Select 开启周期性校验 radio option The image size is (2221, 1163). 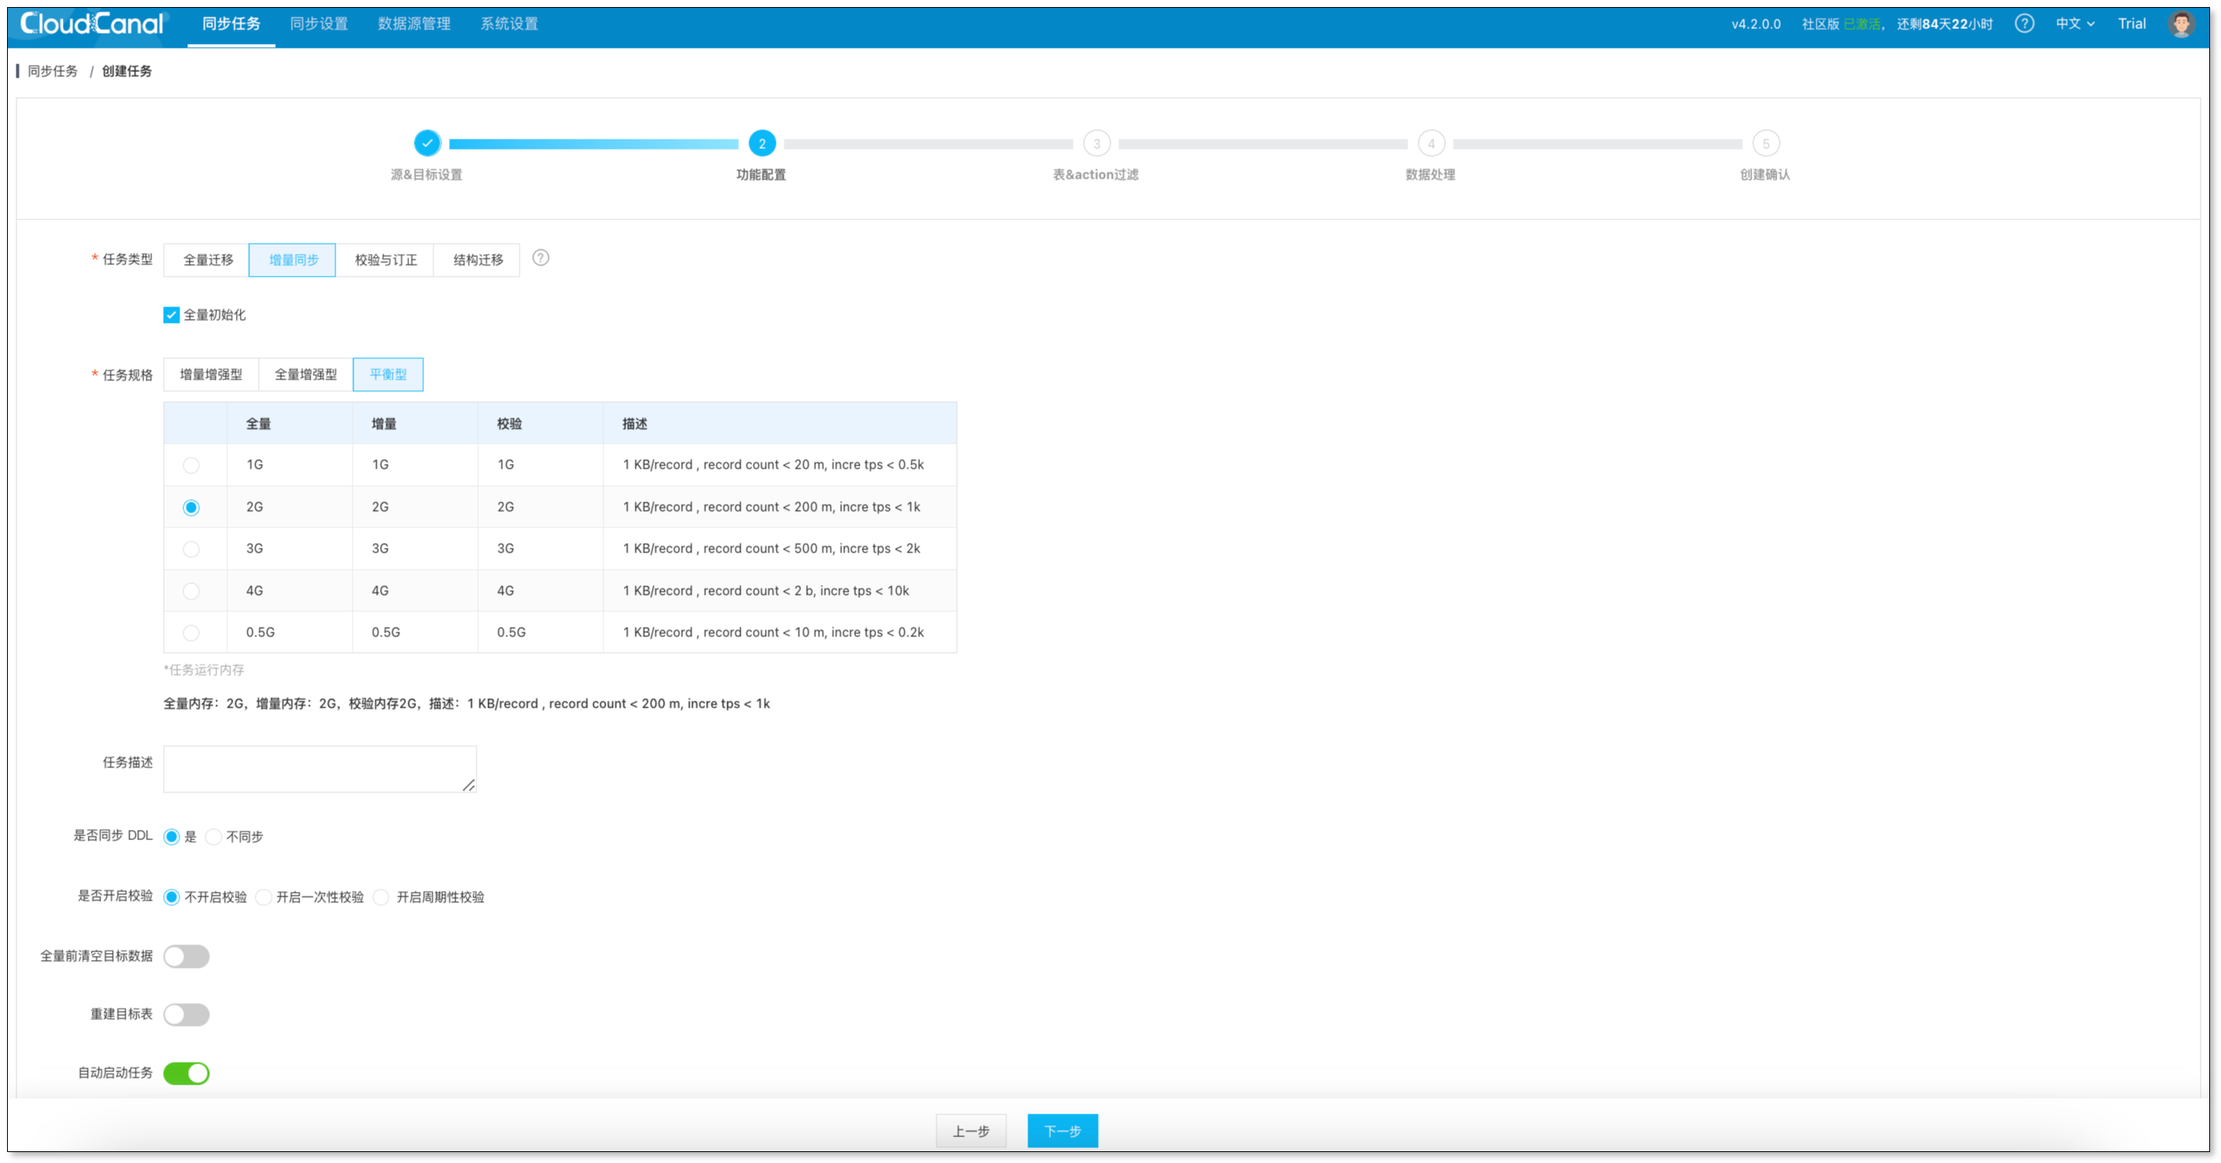point(381,897)
